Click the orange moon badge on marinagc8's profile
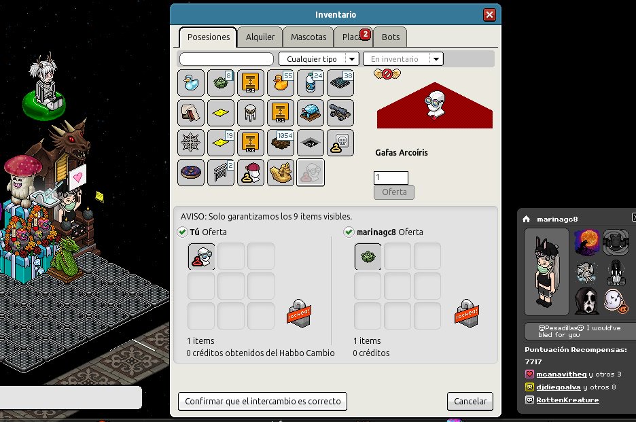The image size is (636, 422). (586, 242)
